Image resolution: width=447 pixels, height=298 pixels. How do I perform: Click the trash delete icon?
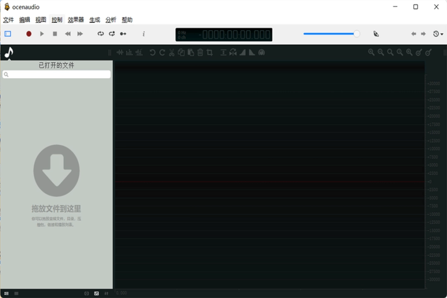[200, 53]
